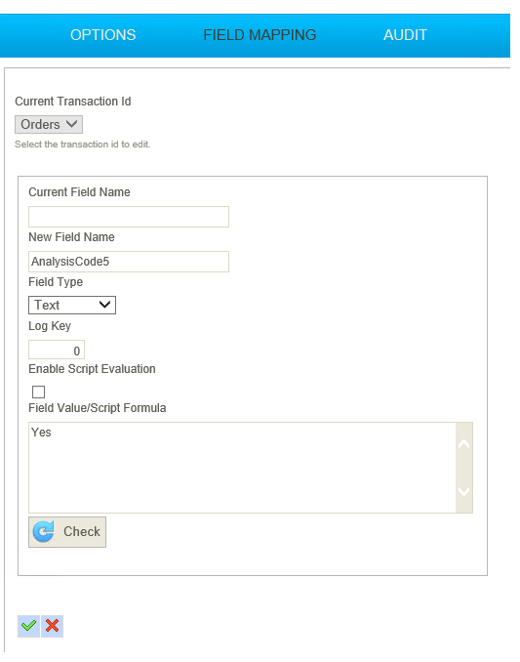Click the blue refresh arrow on Check
The width and height of the screenshot is (520, 662).
(44, 531)
